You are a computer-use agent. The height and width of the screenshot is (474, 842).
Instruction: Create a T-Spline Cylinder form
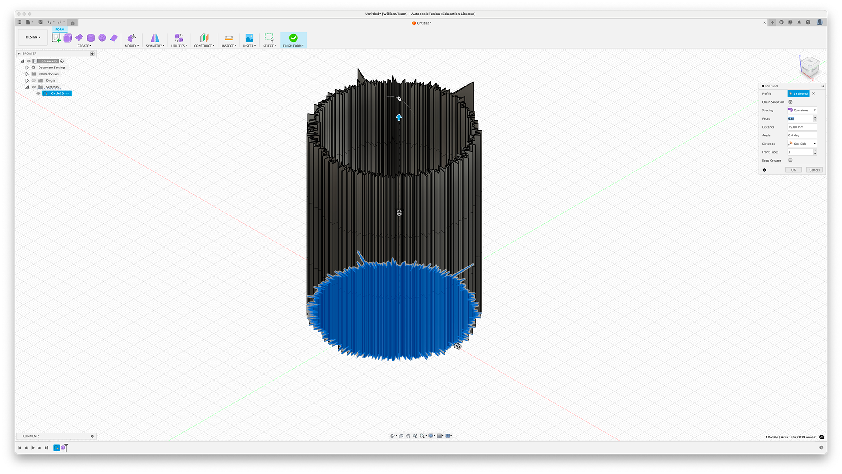tap(91, 38)
